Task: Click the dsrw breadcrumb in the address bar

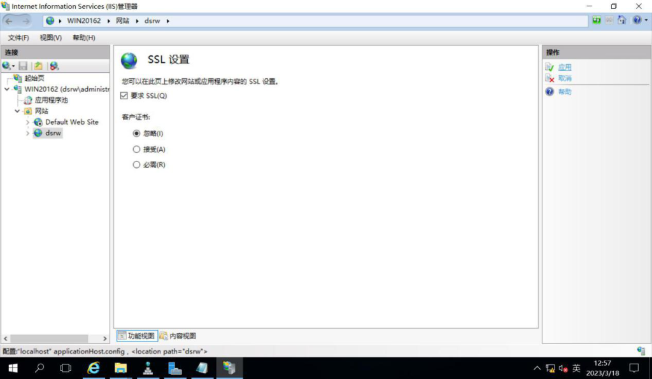Action: coord(152,21)
